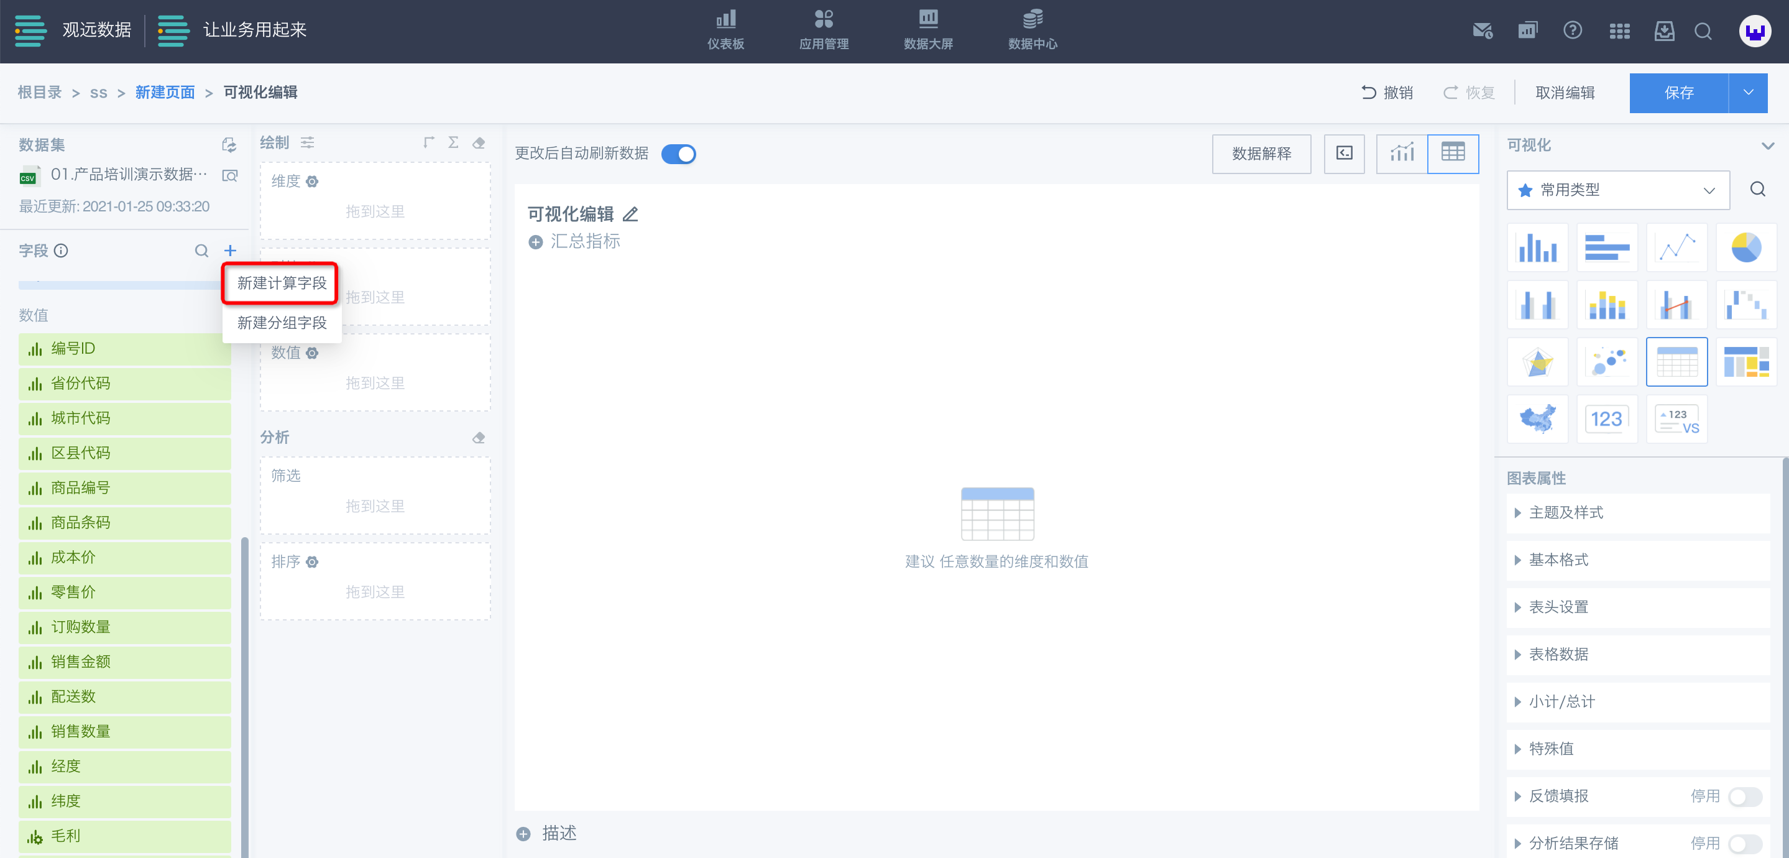Select 新建计算字段 from the menu
This screenshot has height=858, width=1789.
pyautogui.click(x=281, y=283)
